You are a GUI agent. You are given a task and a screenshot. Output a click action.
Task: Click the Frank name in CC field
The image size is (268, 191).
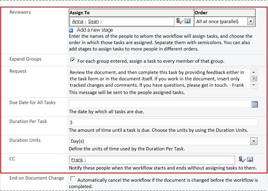click(77, 160)
